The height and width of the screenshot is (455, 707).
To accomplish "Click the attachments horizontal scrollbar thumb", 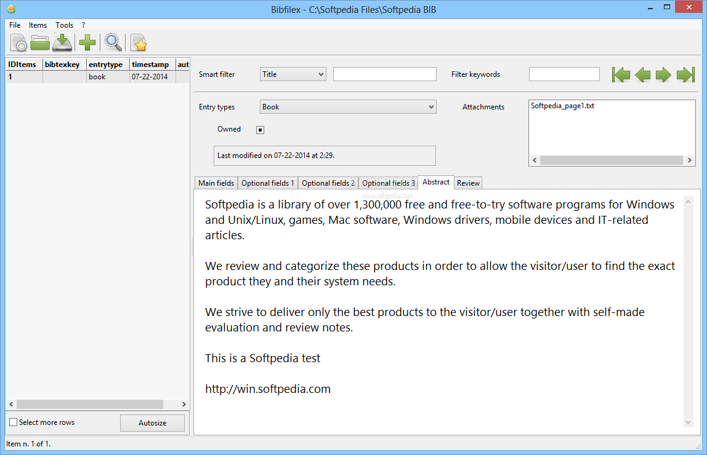I will click(612, 160).
